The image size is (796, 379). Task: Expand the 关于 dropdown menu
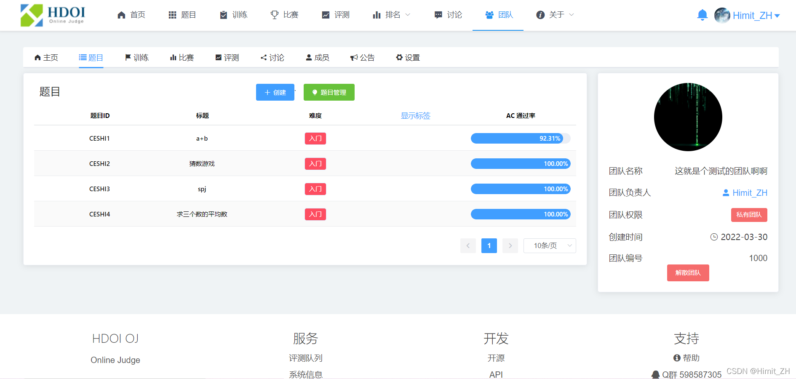[x=555, y=15]
